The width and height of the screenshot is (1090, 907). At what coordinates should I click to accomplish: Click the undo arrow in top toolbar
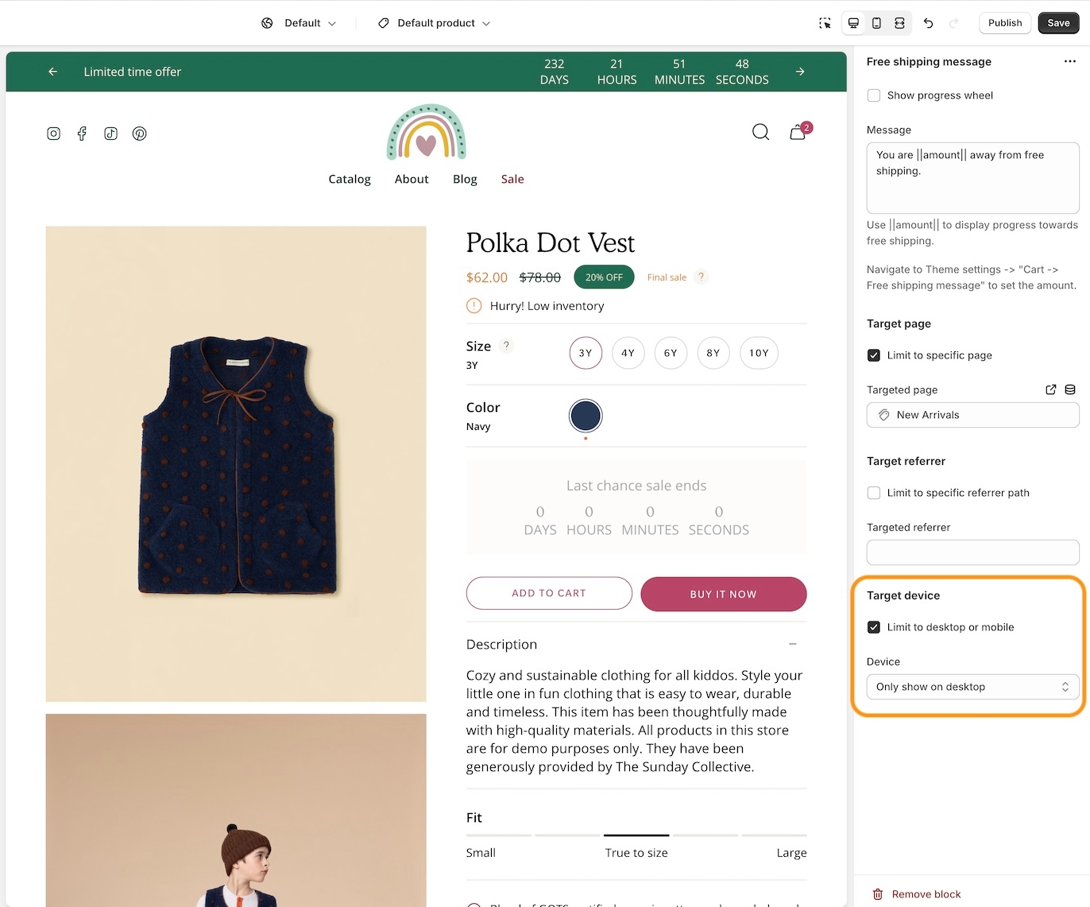coord(928,23)
